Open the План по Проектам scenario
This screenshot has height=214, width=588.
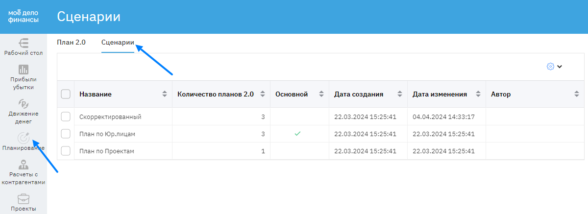[x=107, y=151]
